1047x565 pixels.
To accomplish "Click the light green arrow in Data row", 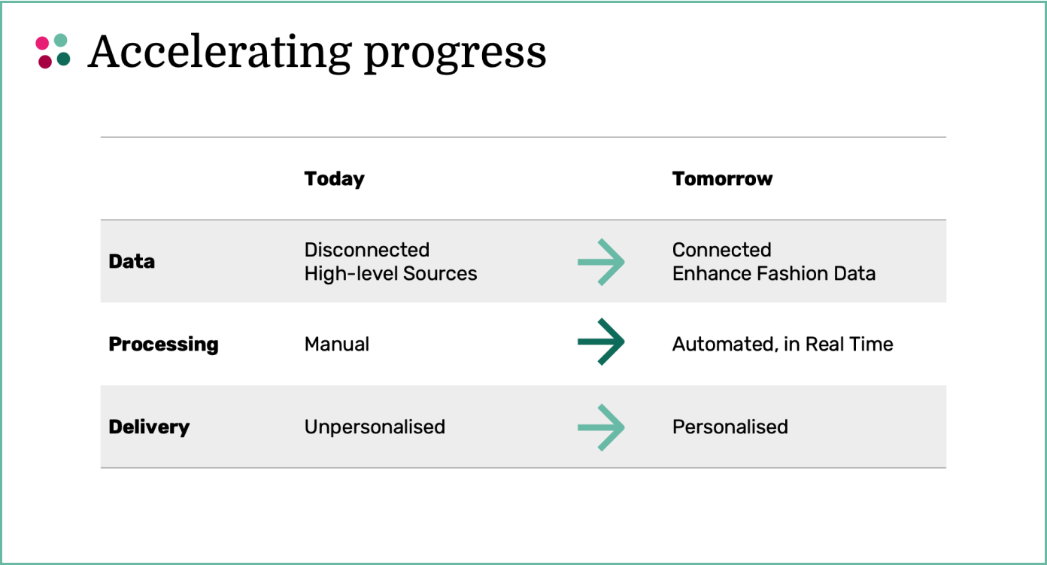I will point(601,262).
